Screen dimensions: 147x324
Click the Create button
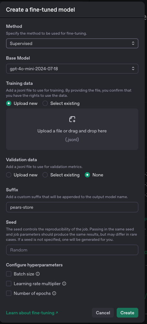click(x=127, y=313)
